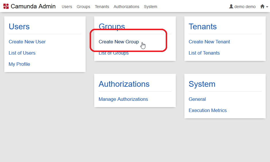Open the Users navigation menu item
The width and height of the screenshot is (270, 162).
click(x=67, y=7)
